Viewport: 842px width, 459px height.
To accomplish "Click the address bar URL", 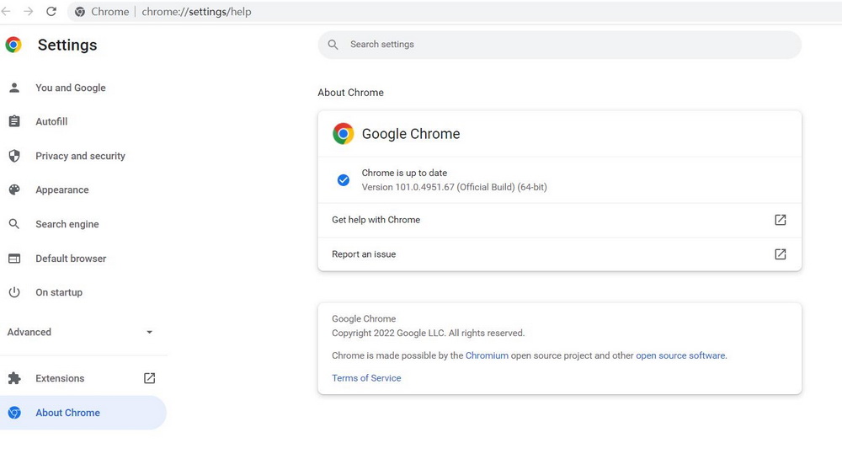I will pyautogui.click(x=197, y=12).
